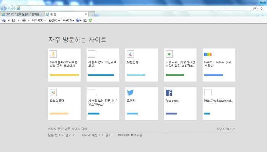Click the colorful Daum logo icon
The width and height of the screenshot is (267, 152).
(x=208, y=54)
